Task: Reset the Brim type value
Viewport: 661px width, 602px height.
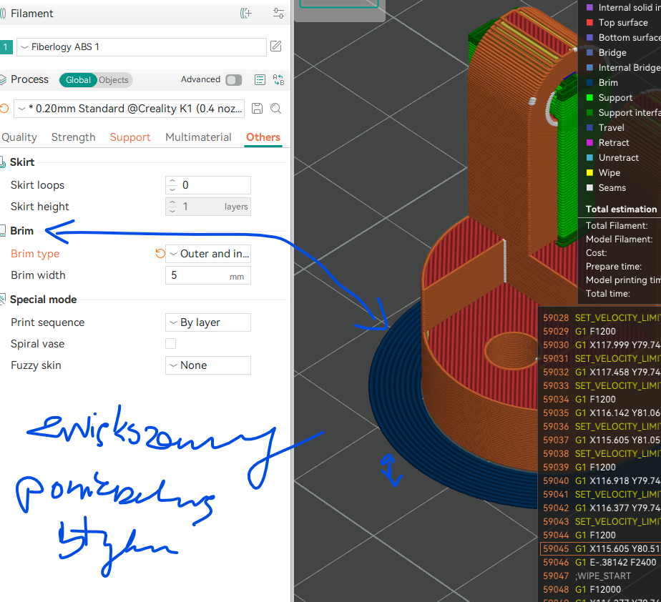Action: coord(160,254)
